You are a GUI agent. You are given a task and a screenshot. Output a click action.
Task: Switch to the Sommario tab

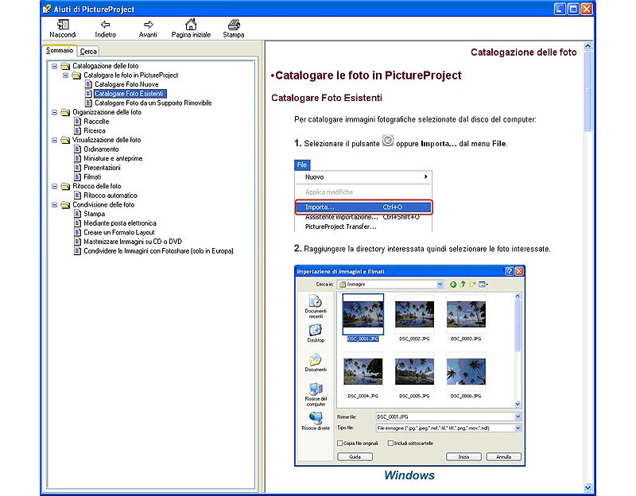point(60,50)
